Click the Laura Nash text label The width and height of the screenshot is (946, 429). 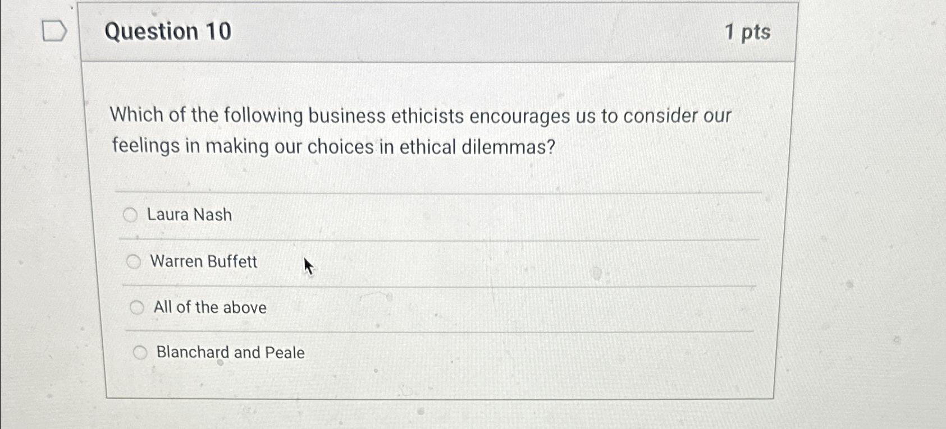click(x=189, y=214)
